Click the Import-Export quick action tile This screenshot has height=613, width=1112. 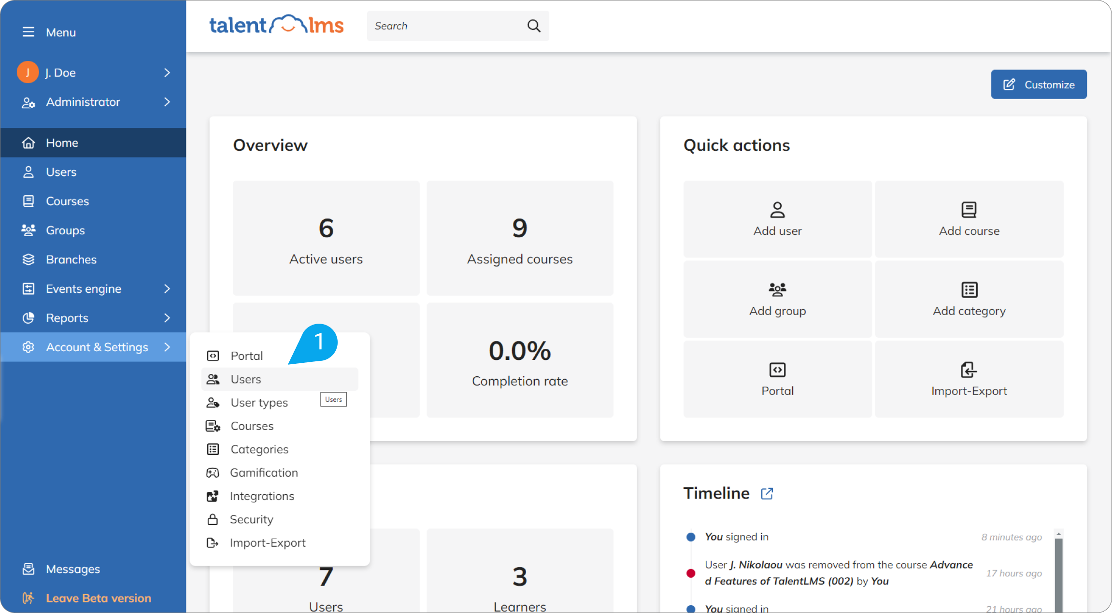pyautogui.click(x=969, y=379)
